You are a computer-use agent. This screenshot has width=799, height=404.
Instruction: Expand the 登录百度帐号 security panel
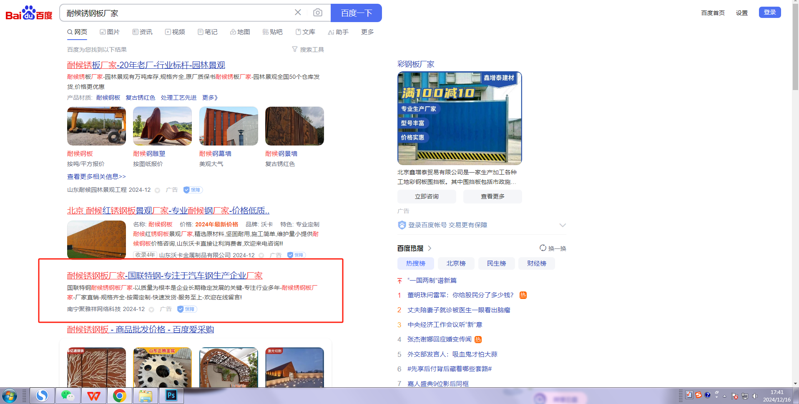point(562,225)
